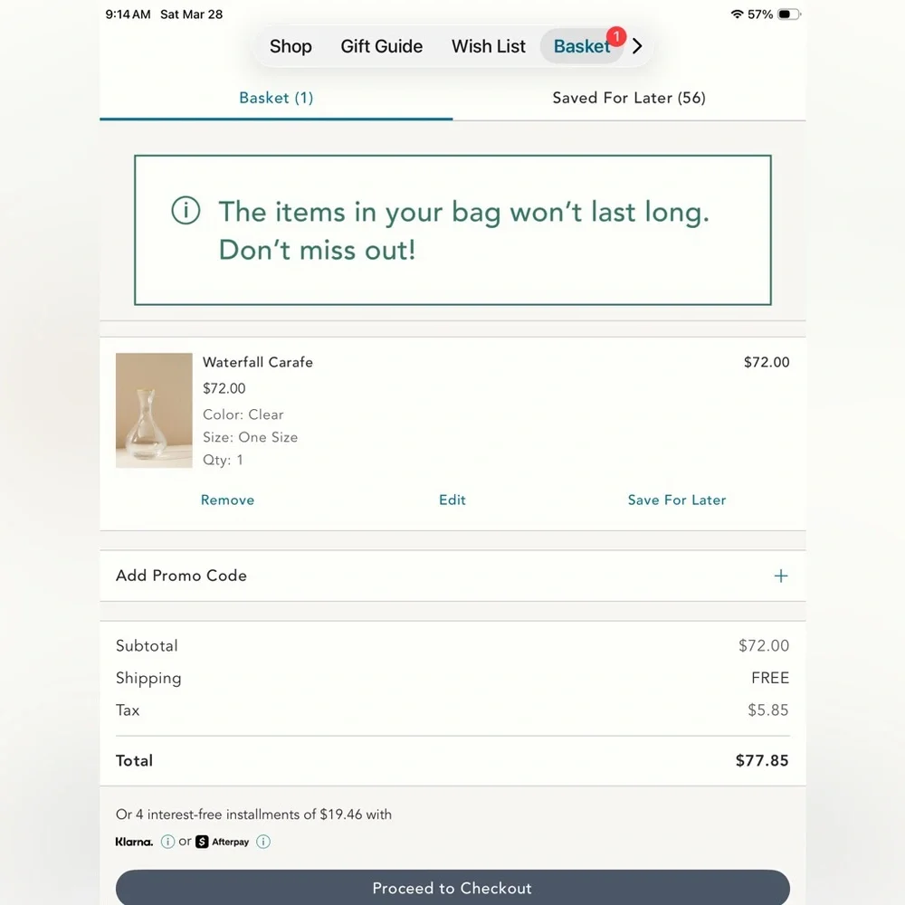Open the Shop tab
This screenshot has height=905, width=905.
[x=291, y=46]
